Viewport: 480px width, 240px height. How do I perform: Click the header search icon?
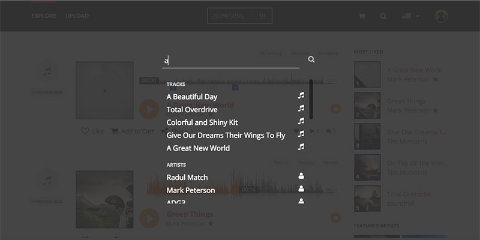(383, 16)
